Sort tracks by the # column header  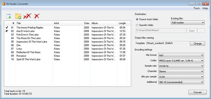pos(12,23)
